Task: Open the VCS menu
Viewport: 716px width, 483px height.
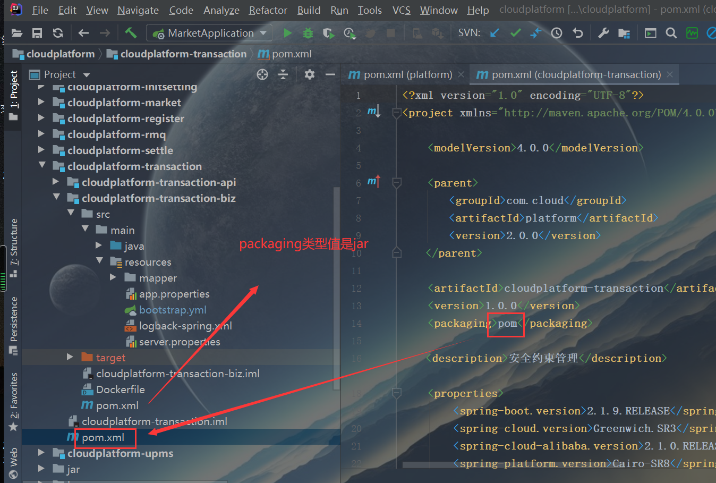Action: click(402, 10)
